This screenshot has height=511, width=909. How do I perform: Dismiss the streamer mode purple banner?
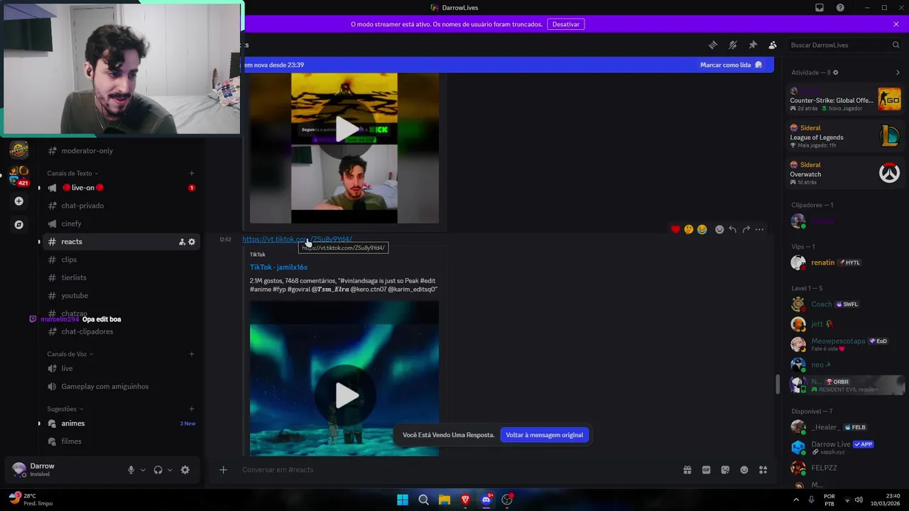click(x=896, y=24)
